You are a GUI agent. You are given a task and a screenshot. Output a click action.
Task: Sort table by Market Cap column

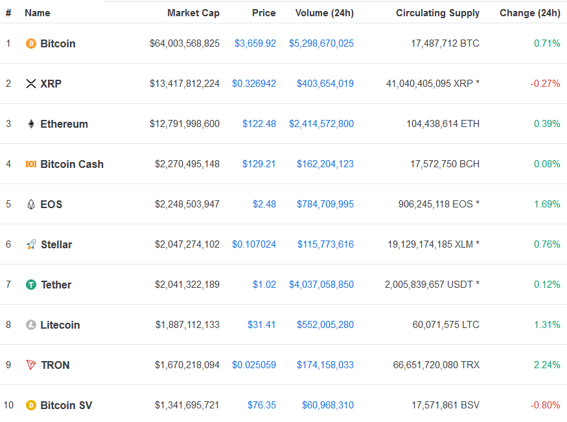click(x=193, y=13)
